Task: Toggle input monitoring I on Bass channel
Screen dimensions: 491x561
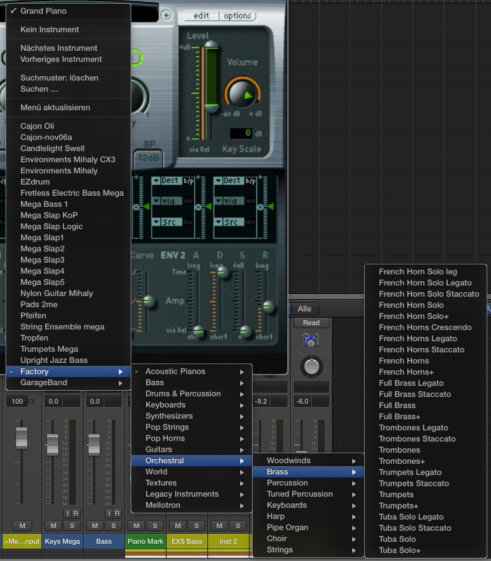Action: click(x=109, y=513)
